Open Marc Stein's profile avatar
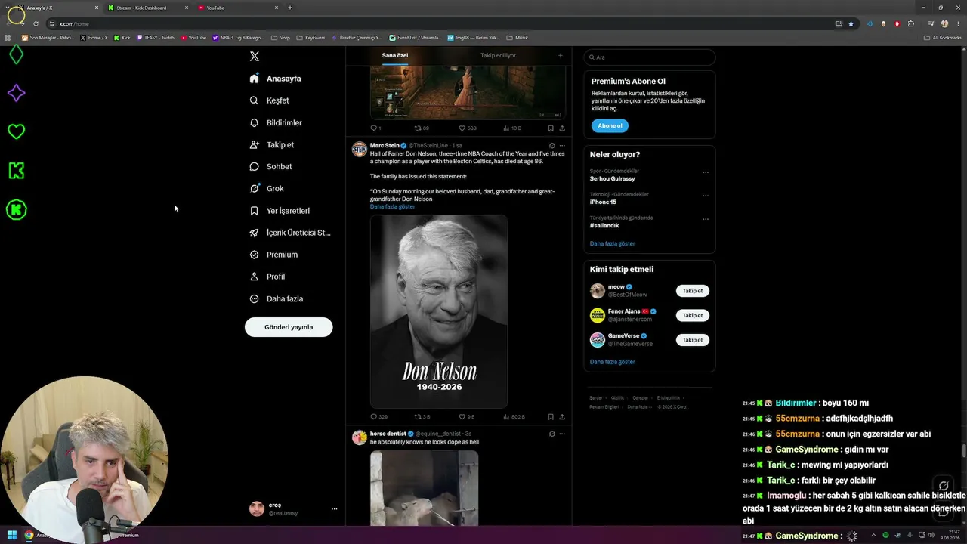Viewport: 967px width, 544px height. [x=360, y=149]
